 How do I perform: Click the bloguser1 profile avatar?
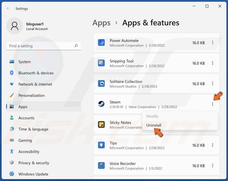pos(14,26)
